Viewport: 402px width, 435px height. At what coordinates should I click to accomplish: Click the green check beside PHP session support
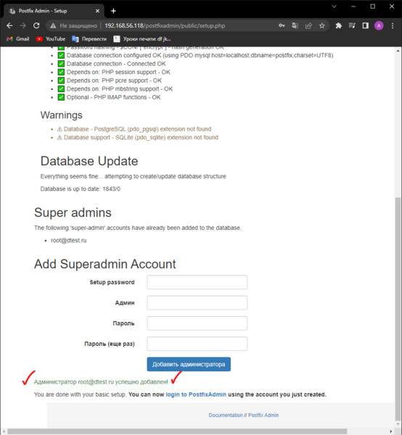[x=61, y=72]
